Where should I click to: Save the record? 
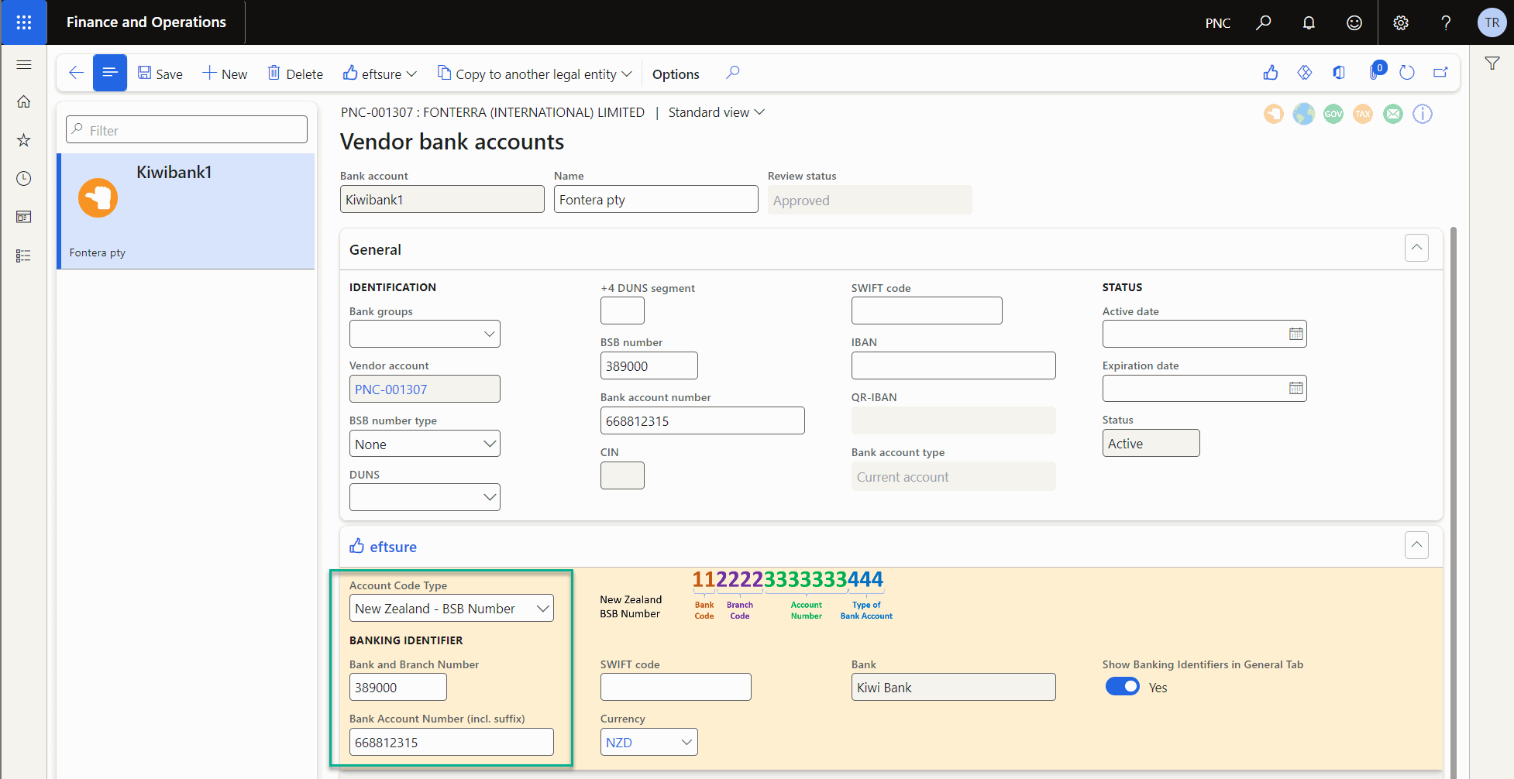(x=160, y=74)
